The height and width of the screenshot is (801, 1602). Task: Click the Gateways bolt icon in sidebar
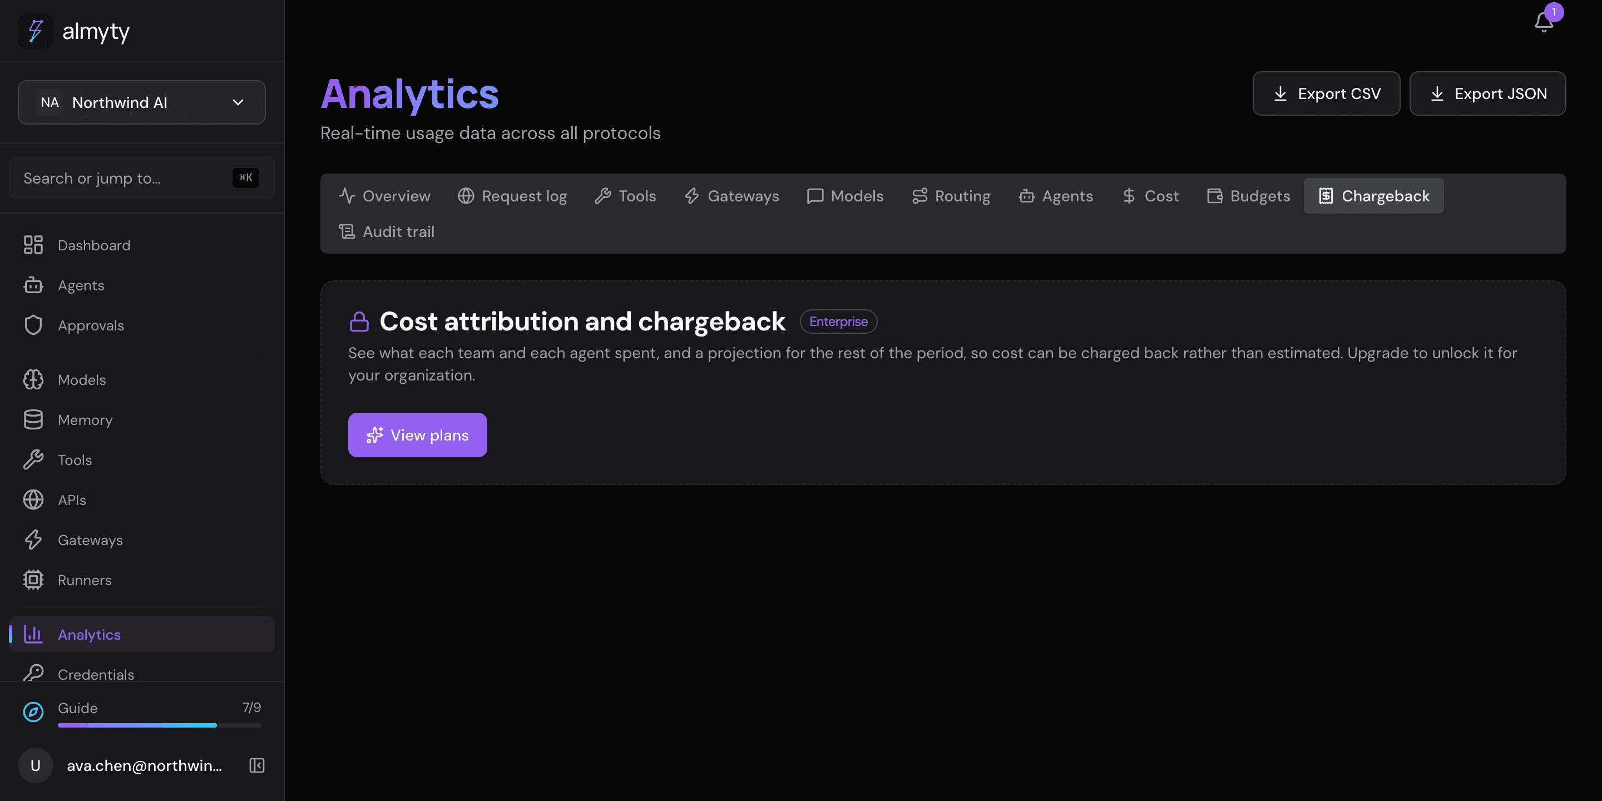coord(33,540)
